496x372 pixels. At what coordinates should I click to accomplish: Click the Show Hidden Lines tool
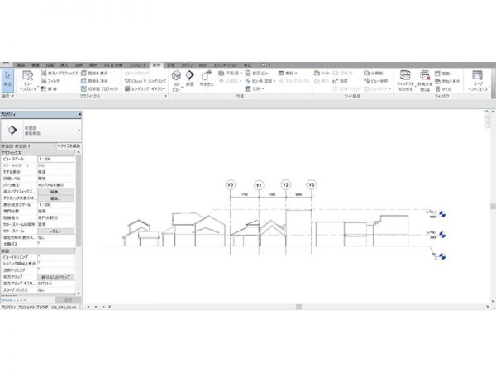click(x=94, y=73)
